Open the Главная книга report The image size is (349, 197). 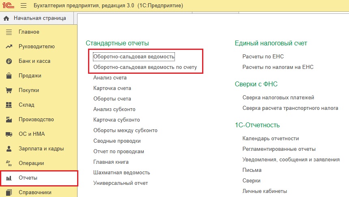111,162
